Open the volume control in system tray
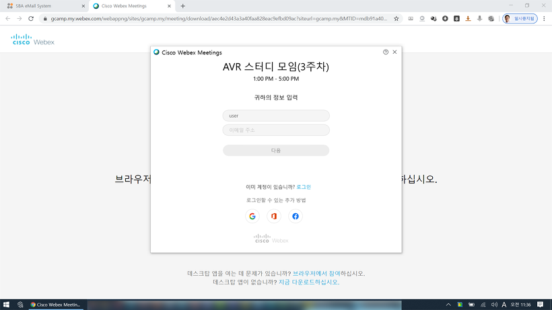The image size is (552, 310). [x=494, y=305]
